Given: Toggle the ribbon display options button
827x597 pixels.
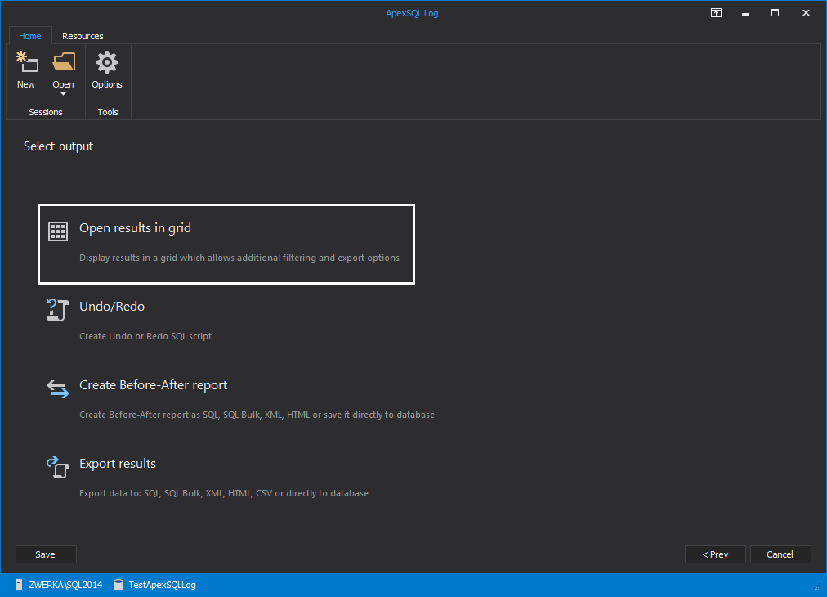Looking at the screenshot, I should pyautogui.click(x=716, y=13).
